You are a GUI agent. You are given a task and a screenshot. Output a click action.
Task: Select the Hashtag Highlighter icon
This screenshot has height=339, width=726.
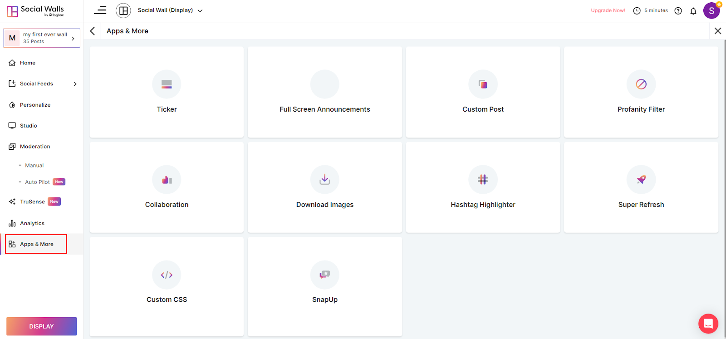coord(483,180)
